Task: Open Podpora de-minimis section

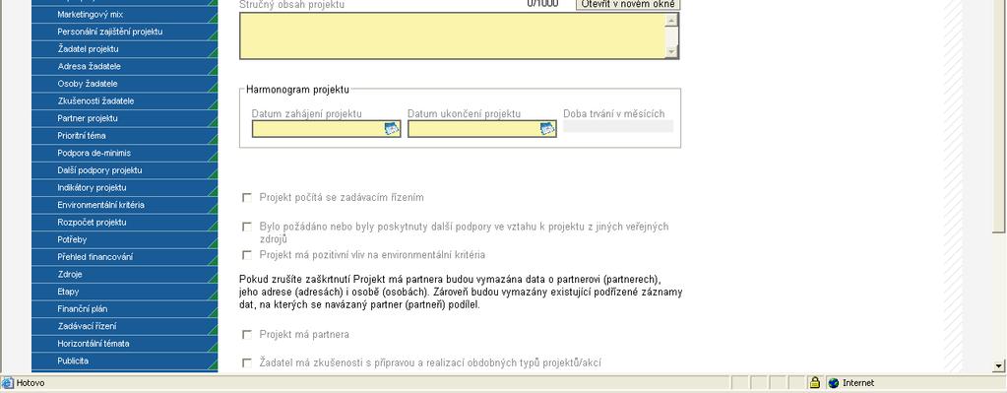Action: (x=125, y=153)
